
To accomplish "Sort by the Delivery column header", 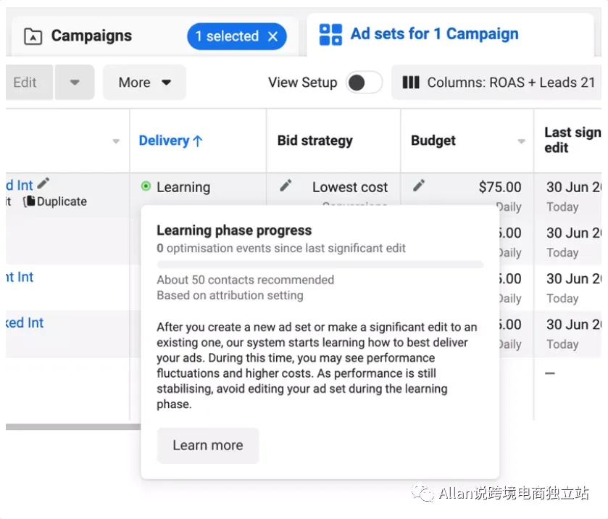I will [x=170, y=141].
